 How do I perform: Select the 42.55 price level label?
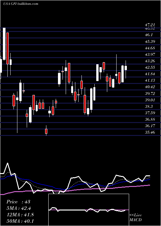coord(150,67)
